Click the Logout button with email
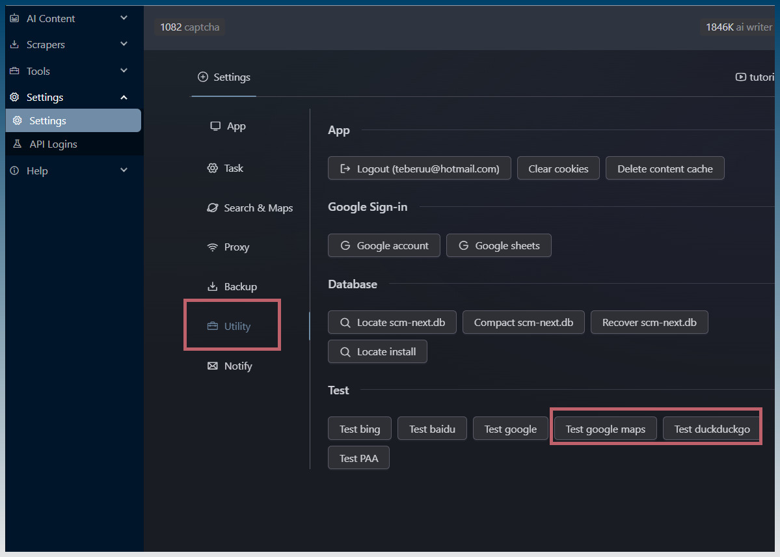 click(x=420, y=169)
